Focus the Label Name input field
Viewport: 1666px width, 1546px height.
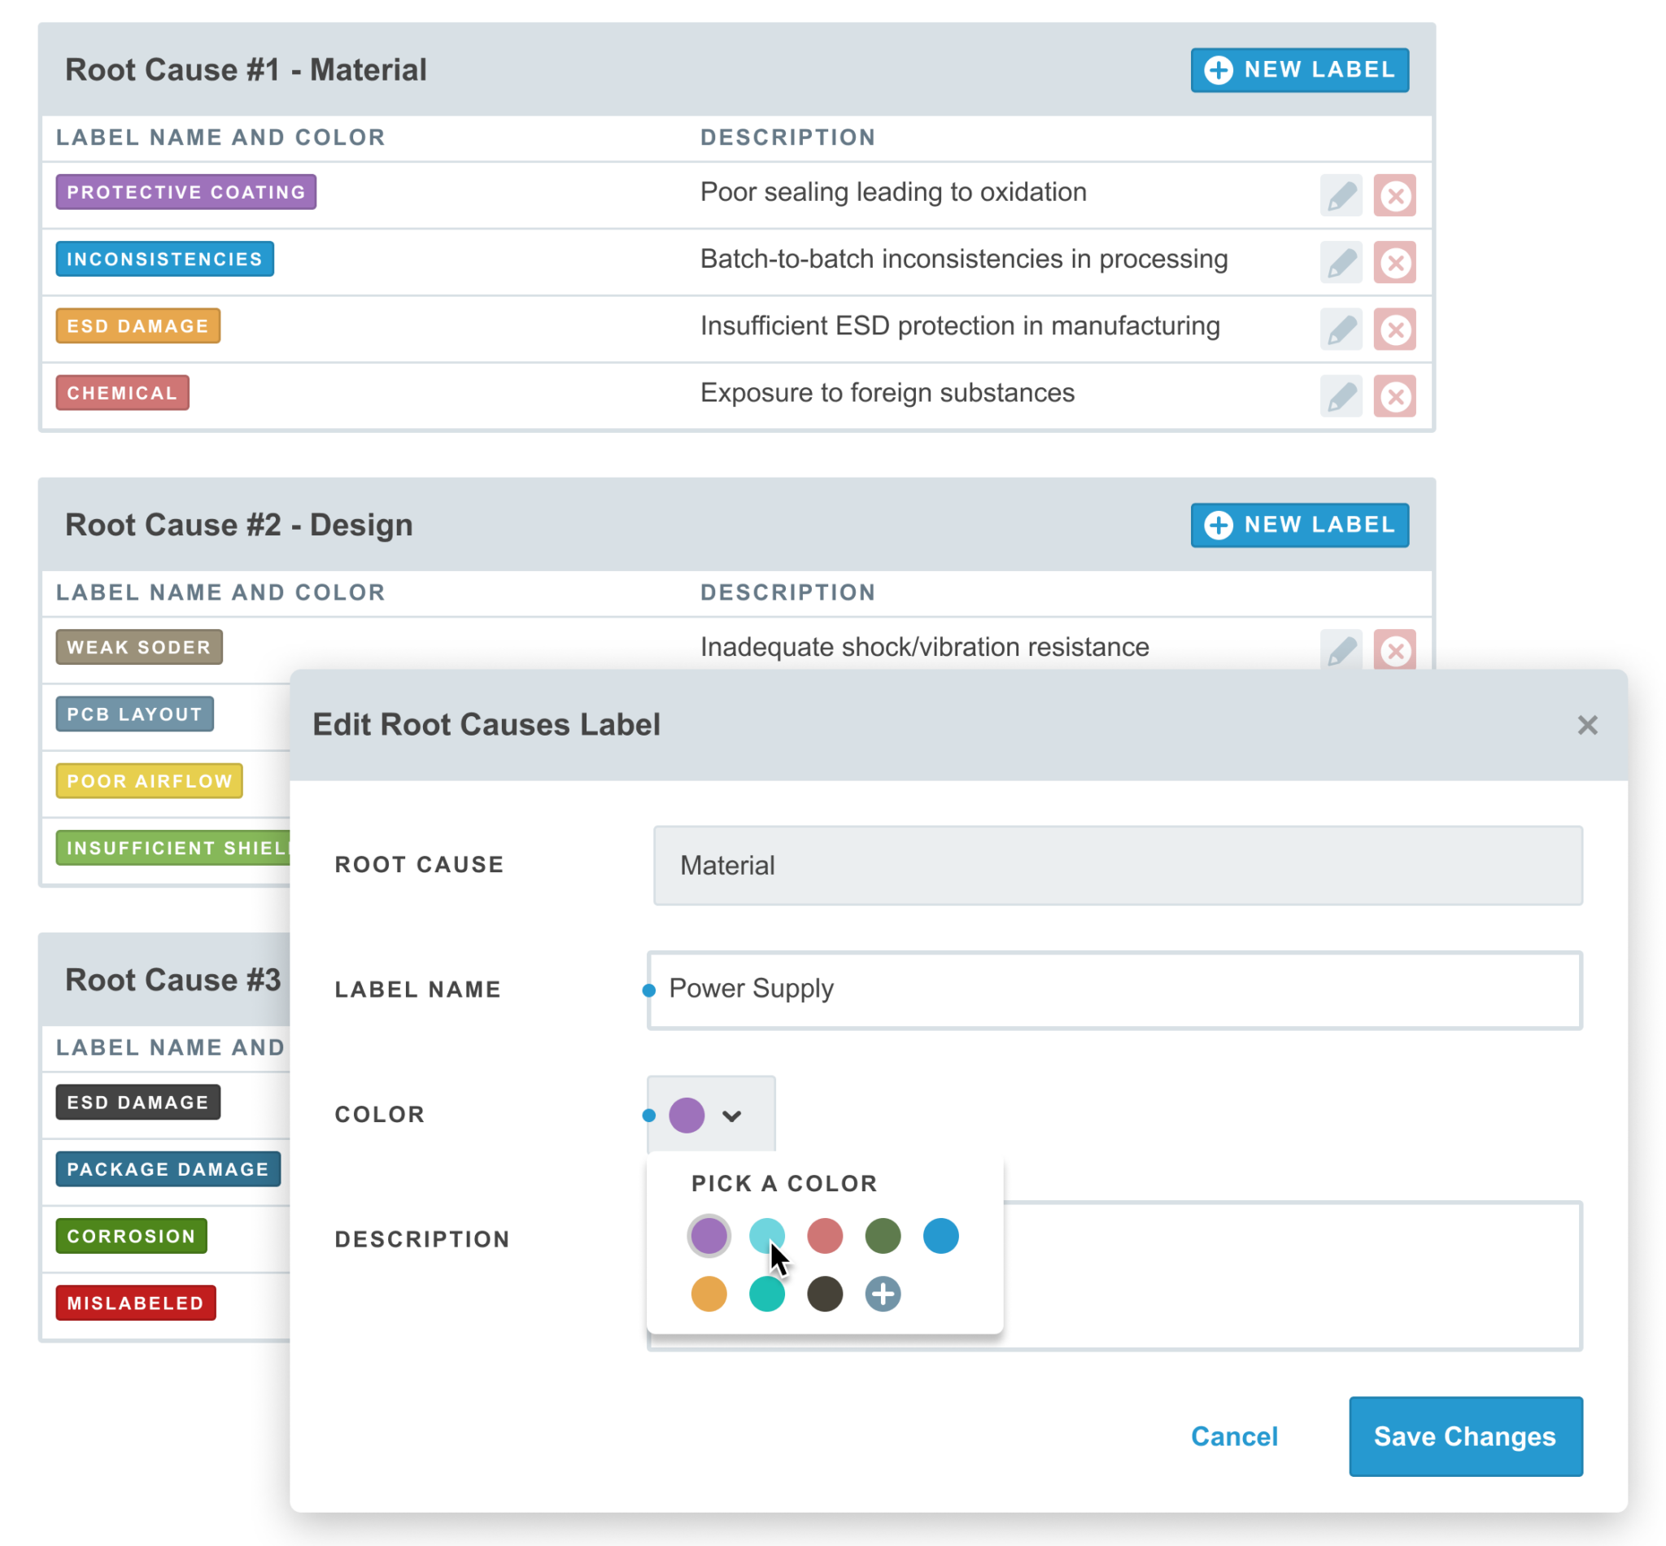[x=1114, y=989]
